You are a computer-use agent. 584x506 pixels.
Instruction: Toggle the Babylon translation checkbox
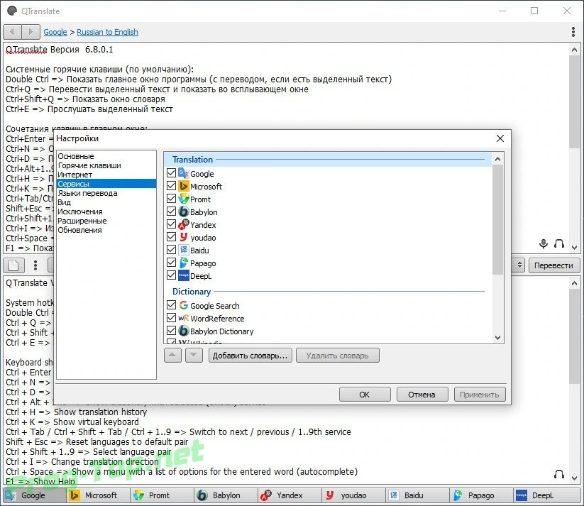171,211
